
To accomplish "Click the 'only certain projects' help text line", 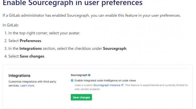I will tap(87, 89).
